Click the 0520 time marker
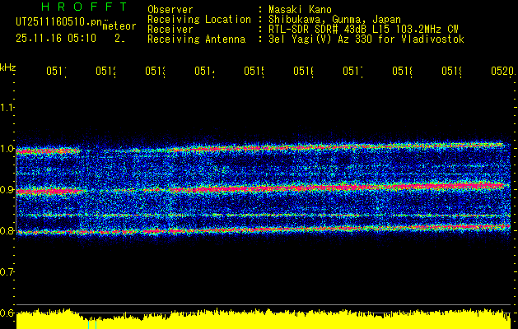 pyautogui.click(x=502, y=72)
